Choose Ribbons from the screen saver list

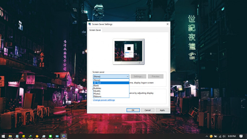coord(111,96)
